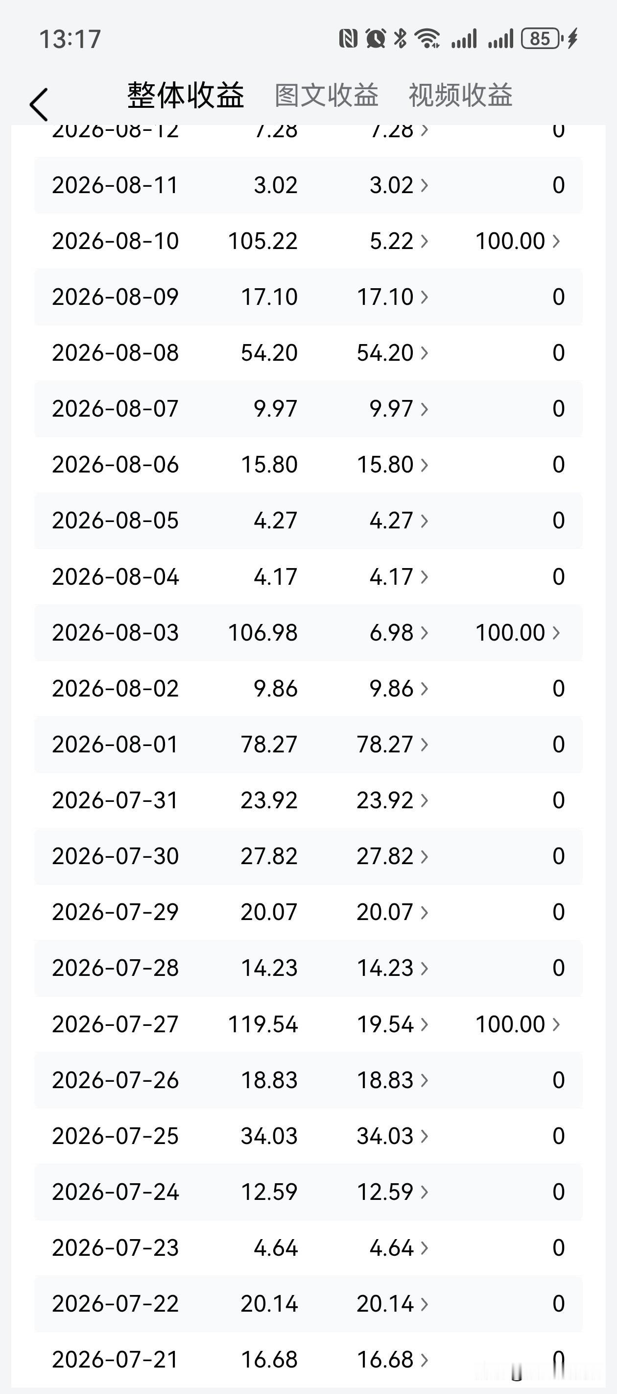The width and height of the screenshot is (617, 1394).
Task: Switch to the 视频收益 tab
Action: (460, 95)
